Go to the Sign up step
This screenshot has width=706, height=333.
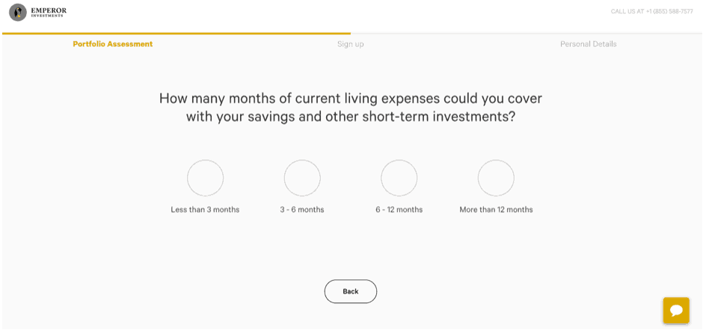pos(350,44)
